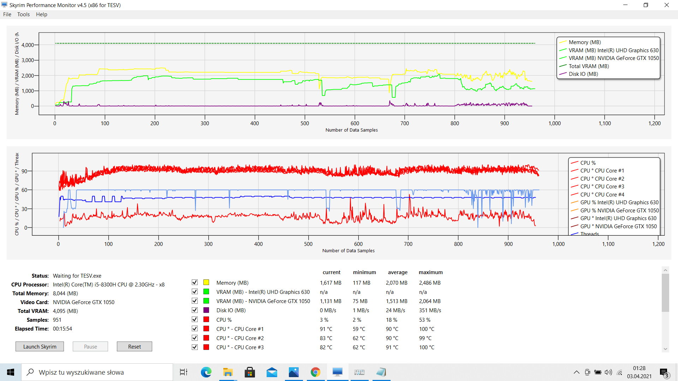Toggle the Memory (MB) checkbox

click(195, 283)
